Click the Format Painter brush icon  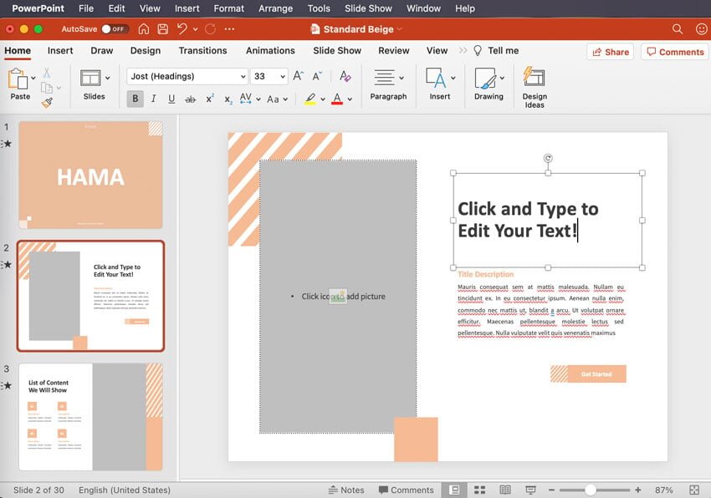[x=47, y=102]
